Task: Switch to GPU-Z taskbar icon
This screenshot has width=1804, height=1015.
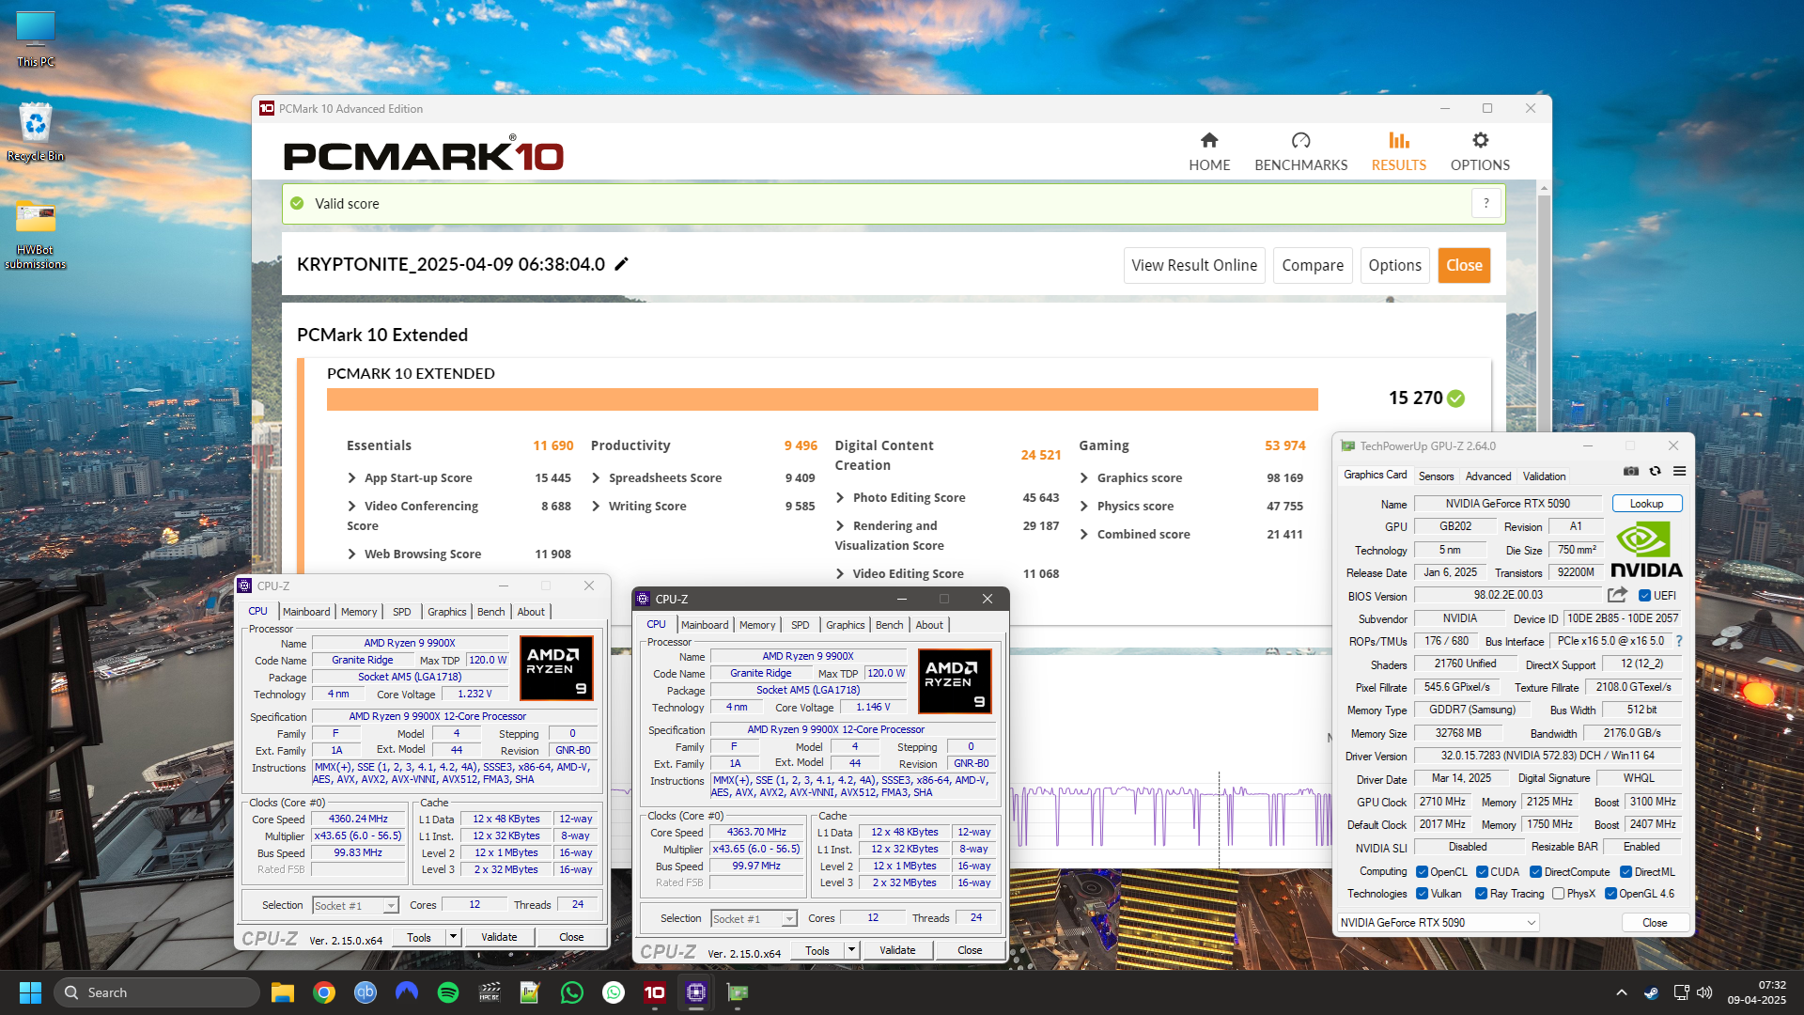Action: pos(738,992)
